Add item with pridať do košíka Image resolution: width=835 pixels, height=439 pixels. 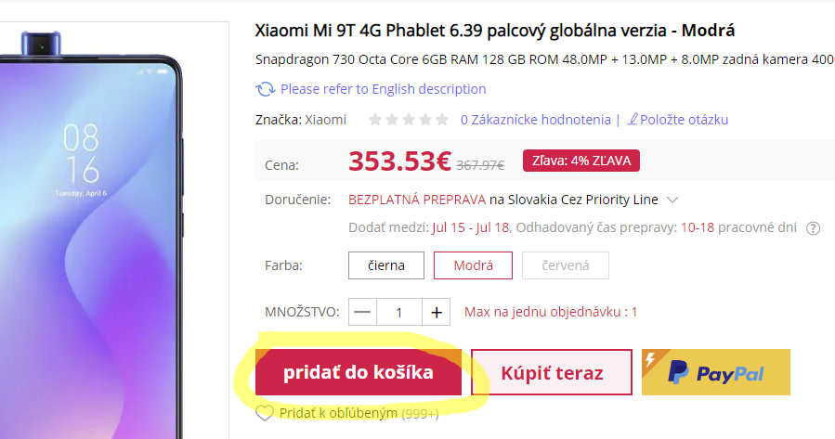pos(359,373)
